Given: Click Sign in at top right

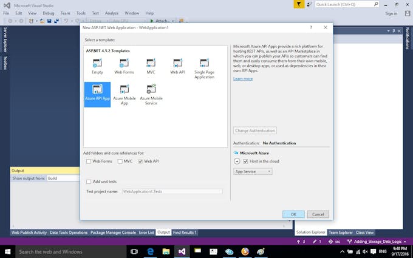Looking at the screenshot, I should [x=391, y=13].
